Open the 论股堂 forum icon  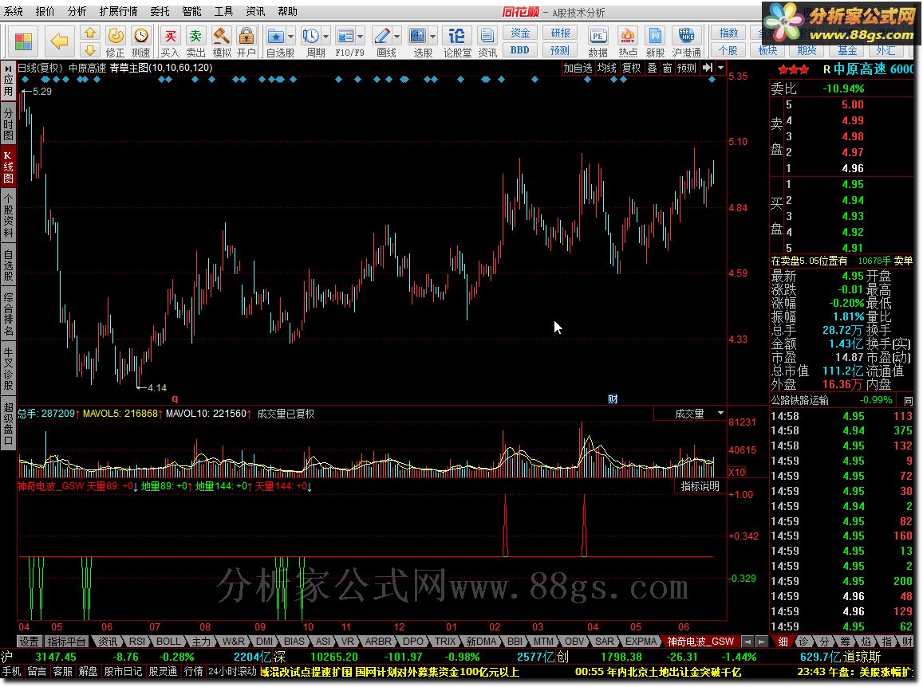(x=457, y=41)
